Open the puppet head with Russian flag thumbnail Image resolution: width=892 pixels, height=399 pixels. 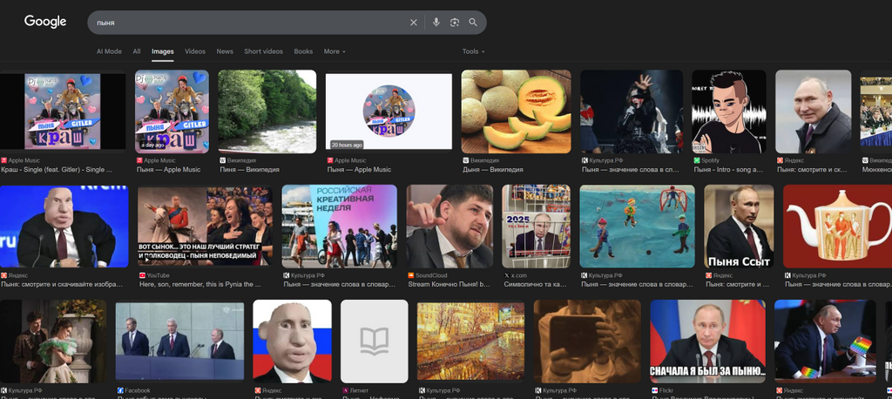pos(293,341)
